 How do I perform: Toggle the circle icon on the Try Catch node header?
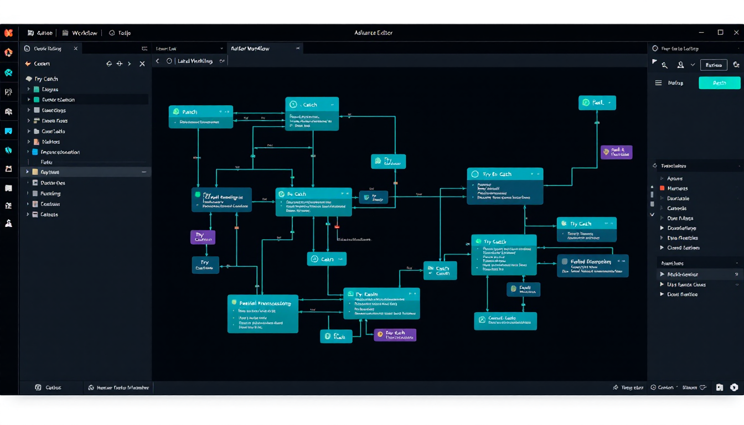(474, 174)
